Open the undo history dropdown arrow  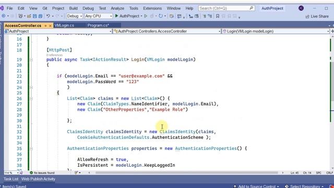[53, 16]
